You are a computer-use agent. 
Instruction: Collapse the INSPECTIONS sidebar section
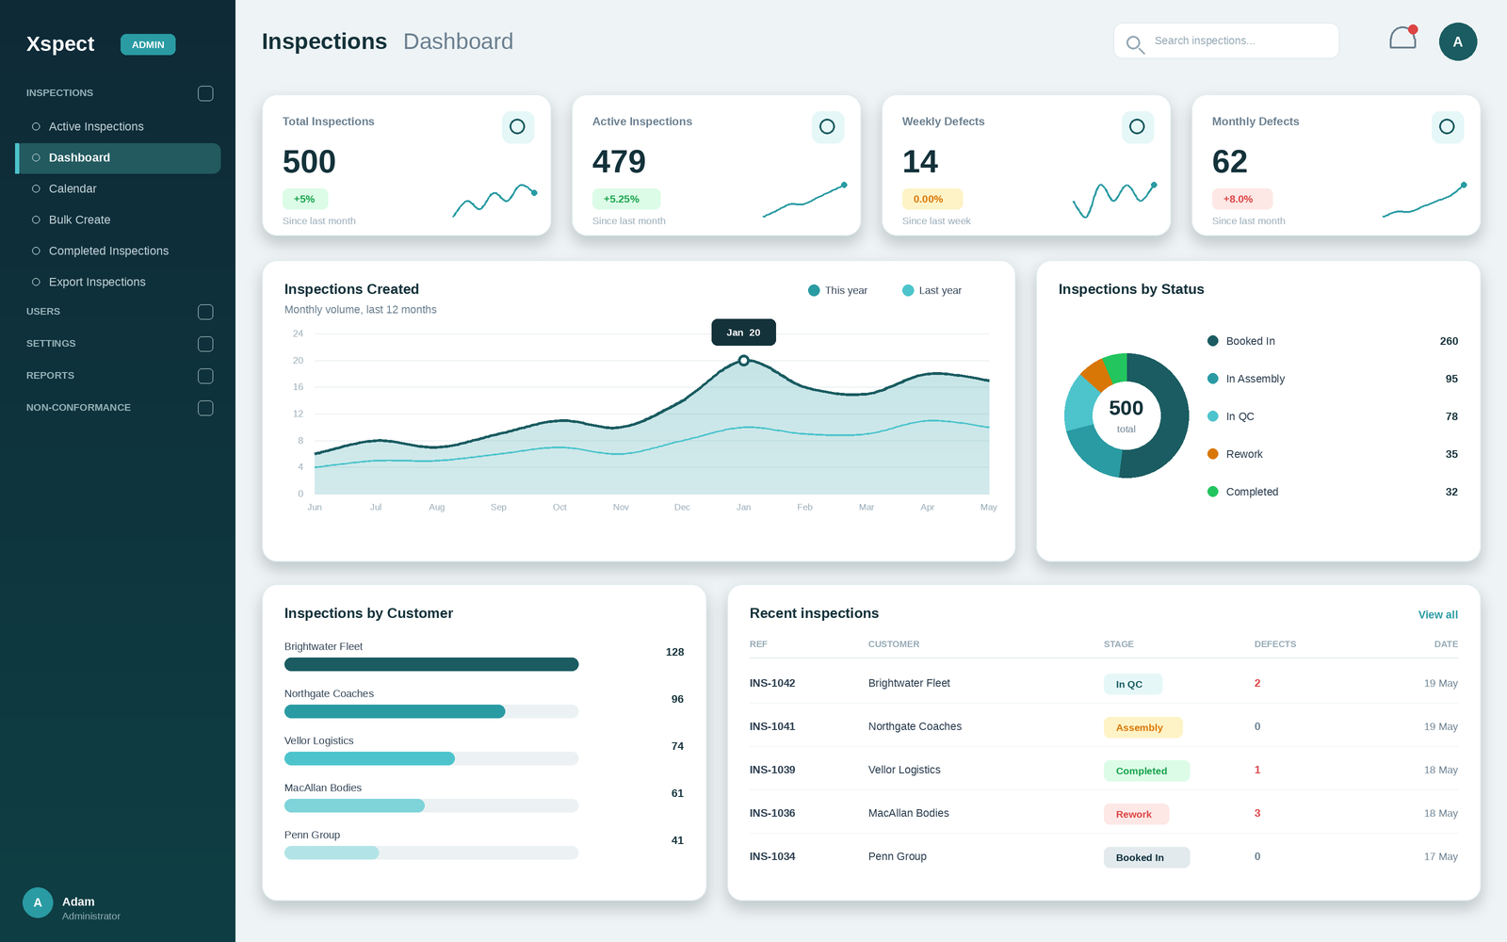click(205, 93)
